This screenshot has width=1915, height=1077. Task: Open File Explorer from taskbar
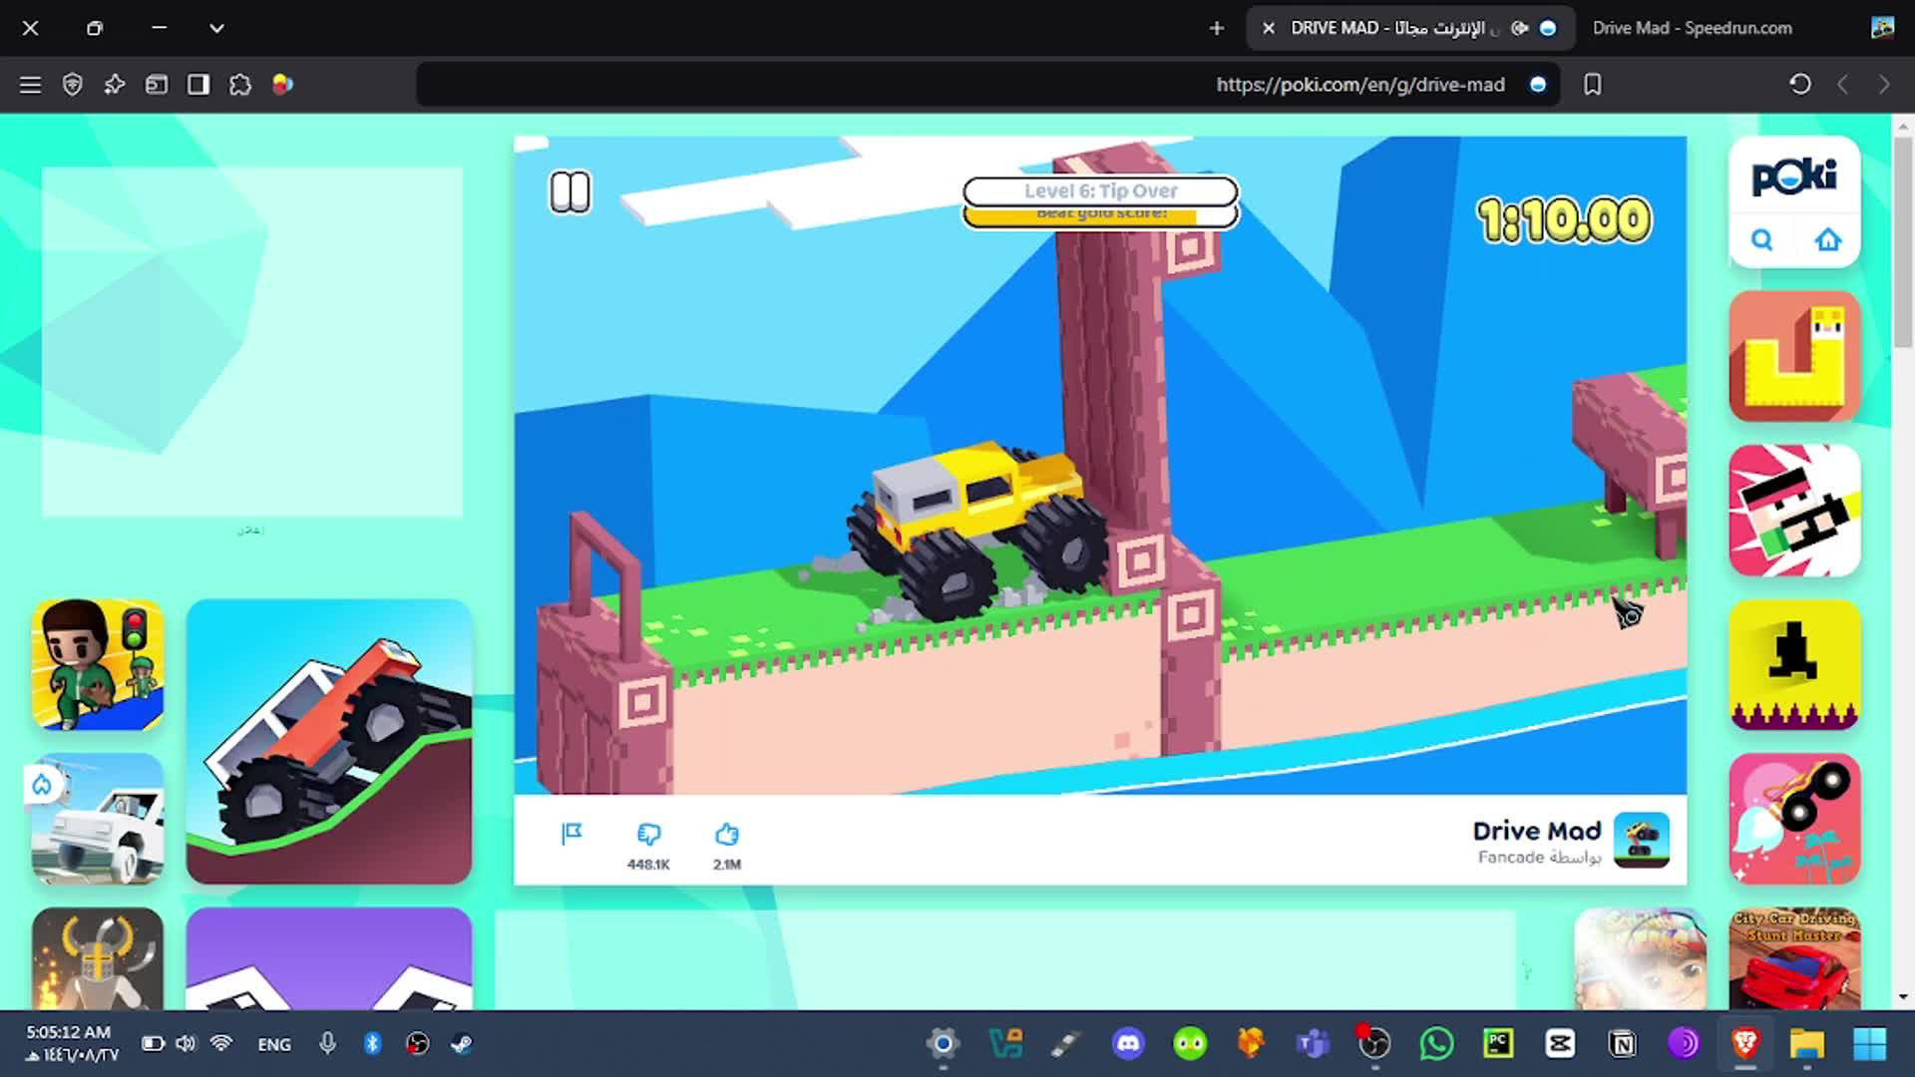1806,1044
